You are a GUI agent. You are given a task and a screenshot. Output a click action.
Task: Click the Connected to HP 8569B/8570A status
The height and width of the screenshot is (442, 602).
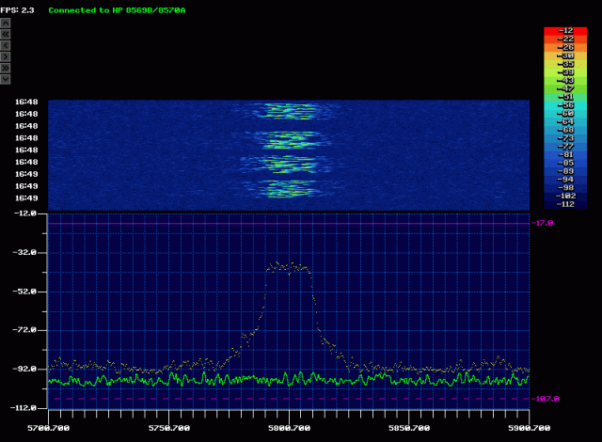coord(117,10)
